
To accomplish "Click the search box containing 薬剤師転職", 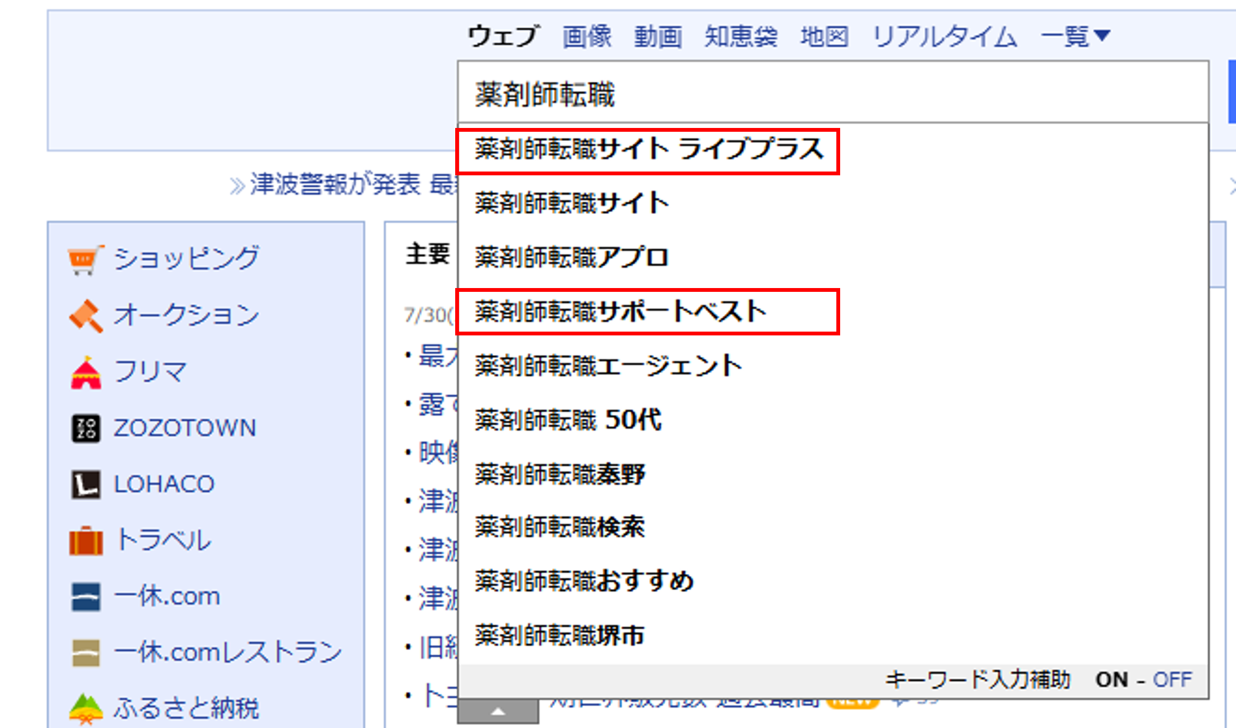I will pos(833,93).
